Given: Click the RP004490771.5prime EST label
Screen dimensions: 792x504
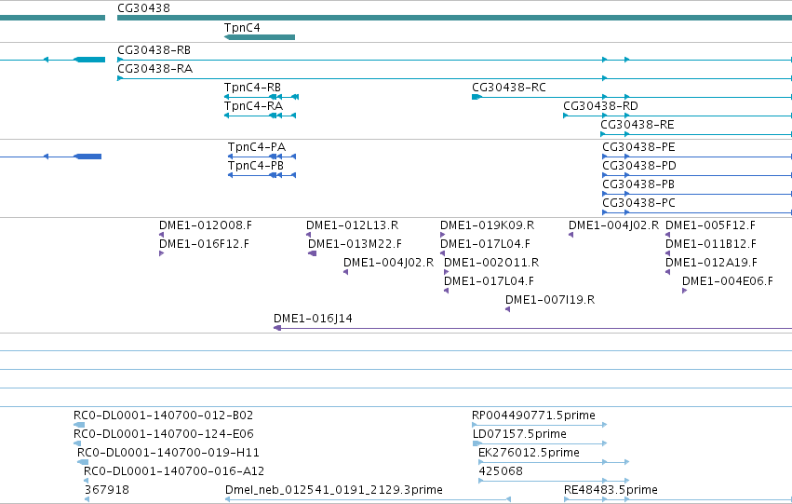Looking at the screenshot, I should pos(533,415).
